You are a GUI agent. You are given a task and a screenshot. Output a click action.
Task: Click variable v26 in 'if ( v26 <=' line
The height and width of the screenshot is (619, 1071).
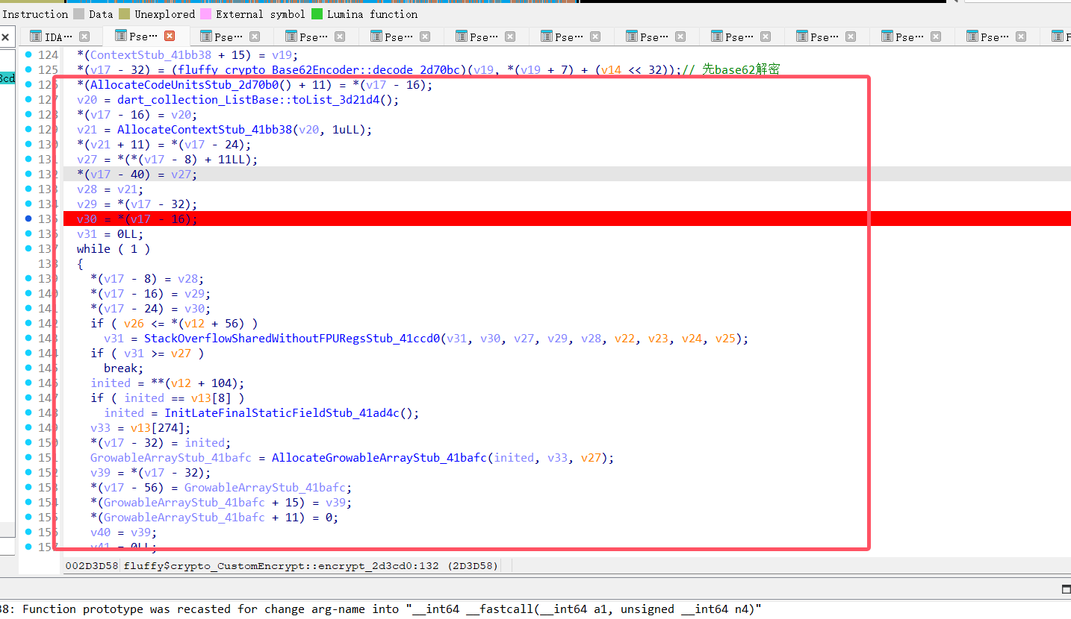[134, 323]
